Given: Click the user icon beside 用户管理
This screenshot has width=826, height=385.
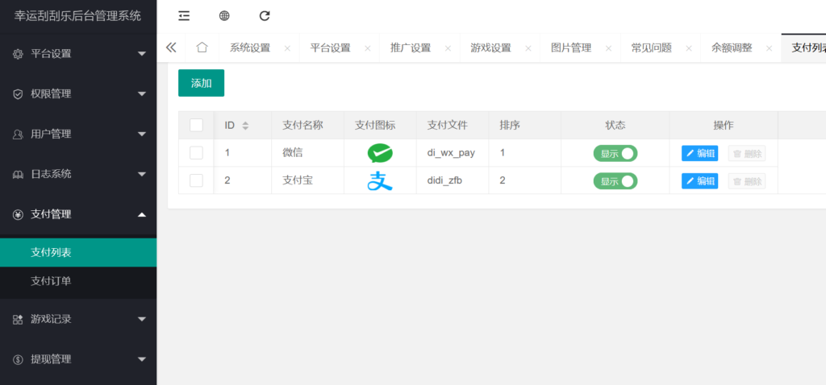Looking at the screenshot, I should [18, 135].
